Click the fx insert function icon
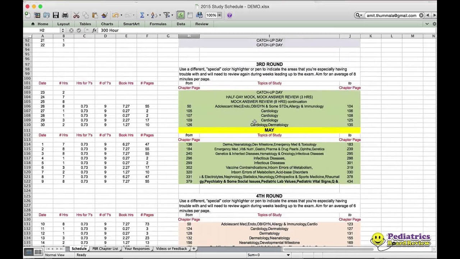460x259 pixels. pyautogui.click(x=95, y=30)
